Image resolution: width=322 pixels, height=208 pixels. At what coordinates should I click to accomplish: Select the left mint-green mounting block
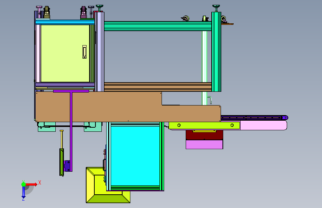point(47,127)
